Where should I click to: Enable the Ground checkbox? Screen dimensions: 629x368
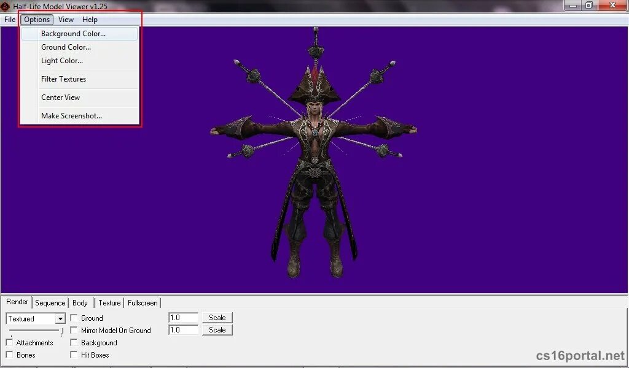tap(74, 318)
